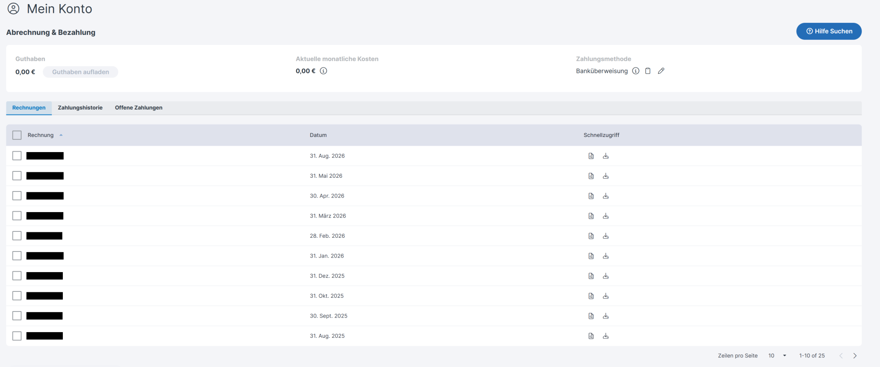
Task: View invoice document dated 31. März 2026
Action: tap(591, 216)
